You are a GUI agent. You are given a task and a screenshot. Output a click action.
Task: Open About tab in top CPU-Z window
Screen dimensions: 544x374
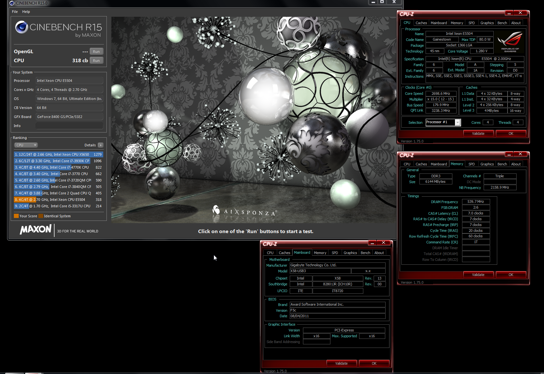tap(516, 23)
